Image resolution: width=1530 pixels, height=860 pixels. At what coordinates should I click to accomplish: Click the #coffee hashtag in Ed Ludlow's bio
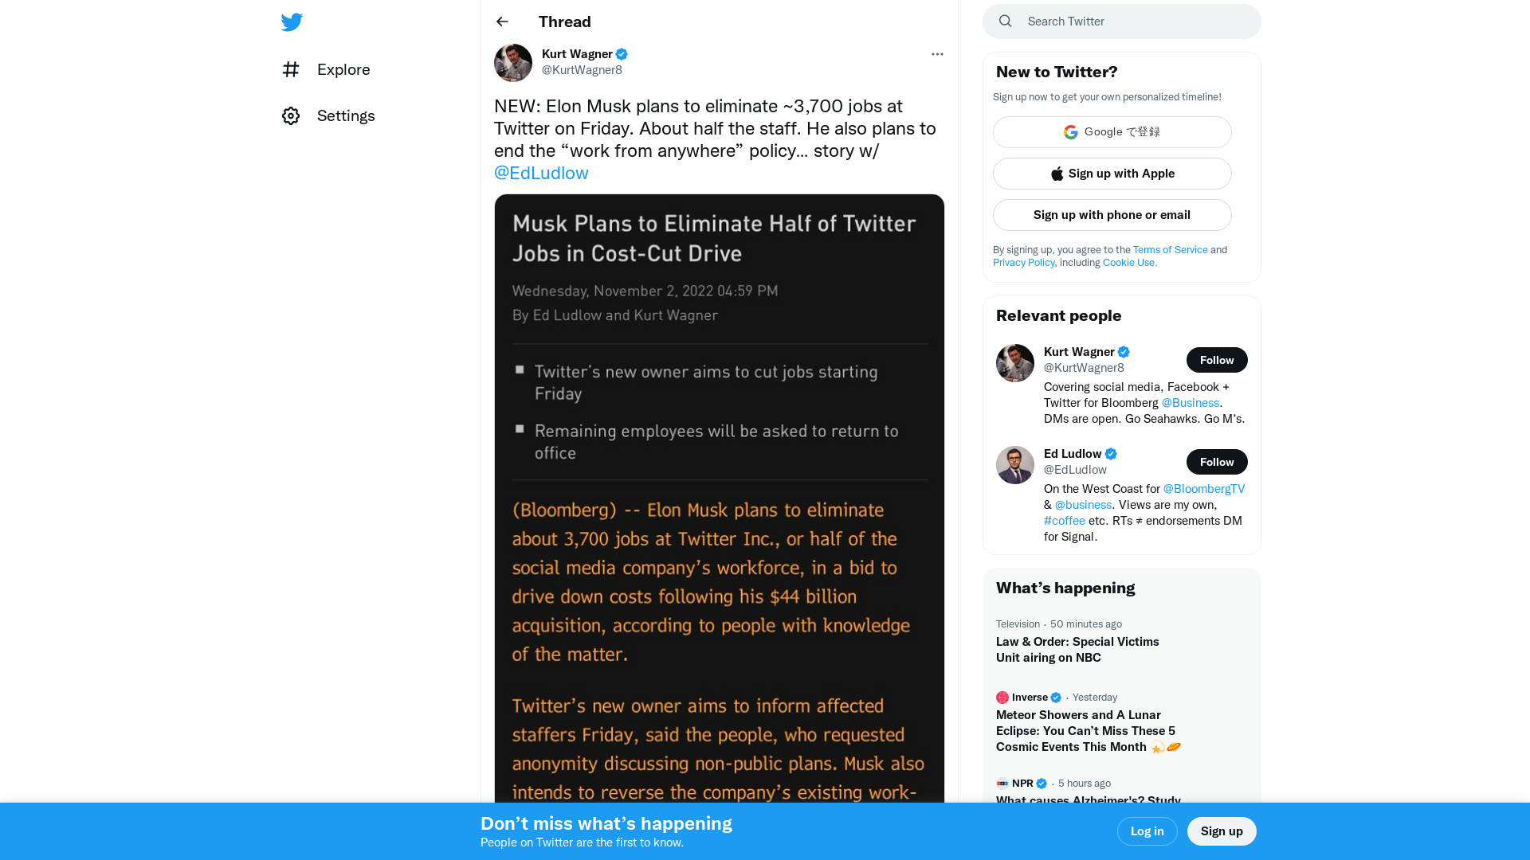(x=1064, y=520)
